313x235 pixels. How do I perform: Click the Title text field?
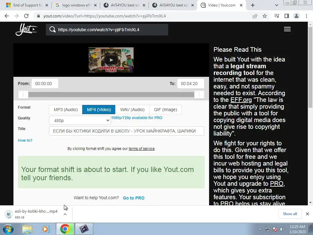pyautogui.click(x=127, y=131)
